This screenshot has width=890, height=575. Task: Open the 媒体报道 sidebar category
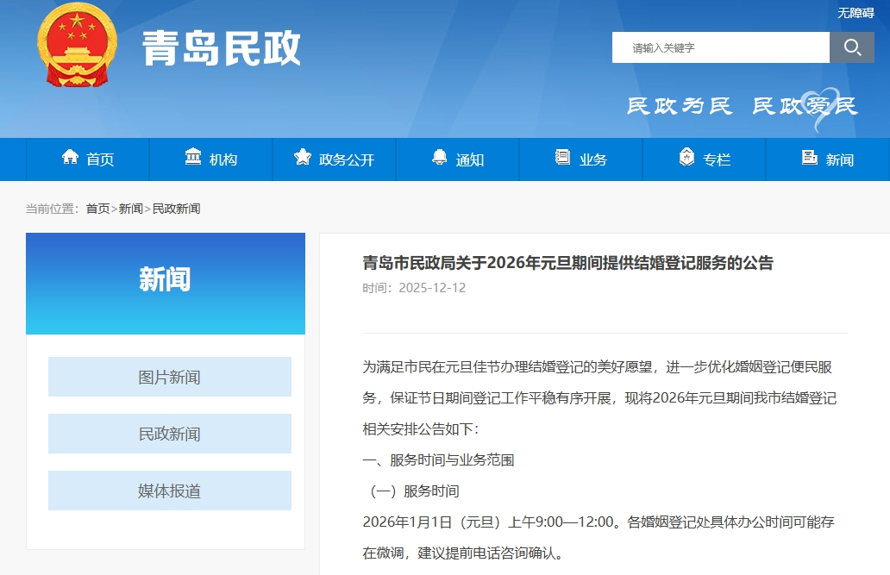point(169,491)
